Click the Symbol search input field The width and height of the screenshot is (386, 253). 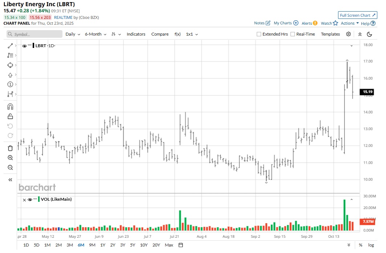[34, 34]
